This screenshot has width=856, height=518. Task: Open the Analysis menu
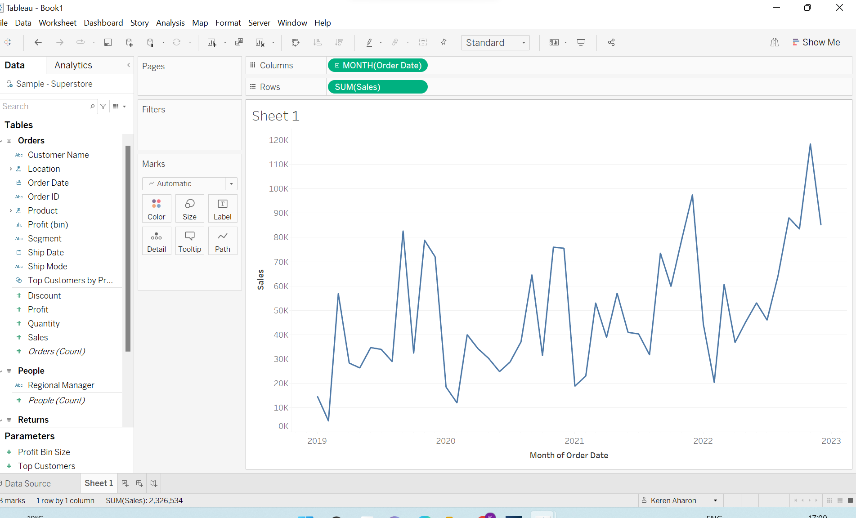pyautogui.click(x=170, y=23)
